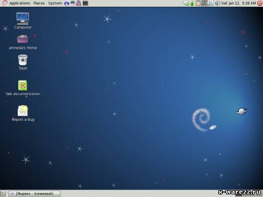263x197 pixels.
Task: Open the Pidgin messenger launcher icon
Action: 79,3
